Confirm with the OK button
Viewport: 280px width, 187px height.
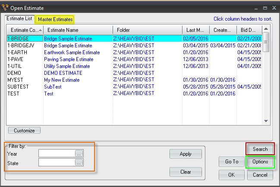point(232,175)
